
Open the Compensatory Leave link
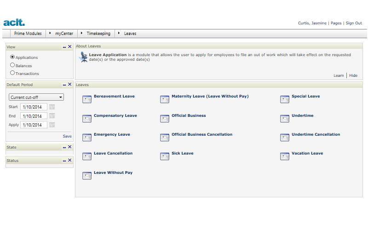pos(115,115)
